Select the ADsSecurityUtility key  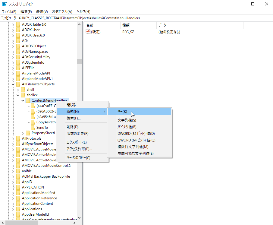point(36,57)
